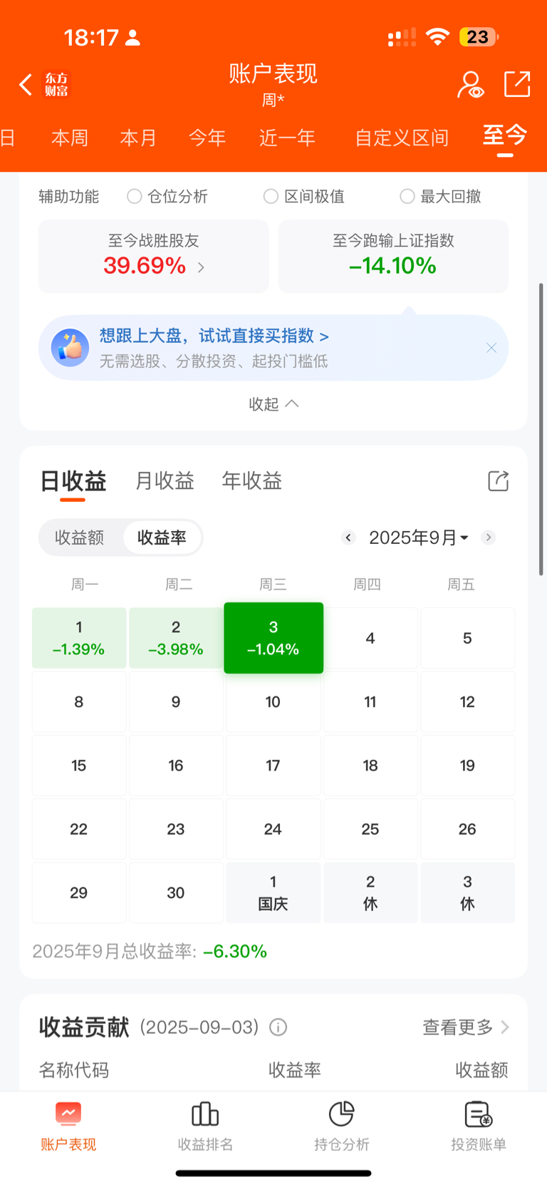Tap the back arrow in the header
This screenshot has height=1187, width=547.
point(26,85)
